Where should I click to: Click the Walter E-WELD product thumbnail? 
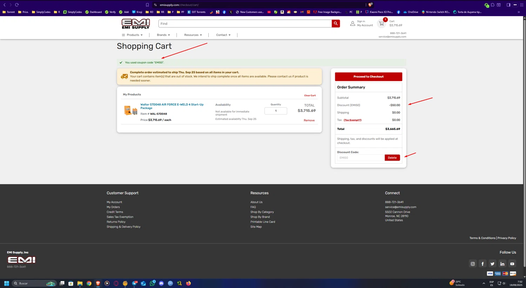[x=130, y=111]
